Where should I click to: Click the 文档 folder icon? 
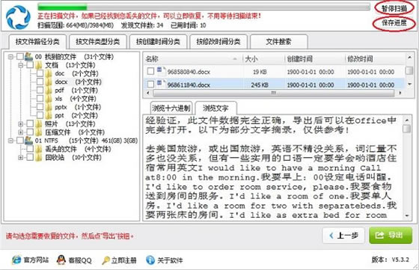pos(39,65)
